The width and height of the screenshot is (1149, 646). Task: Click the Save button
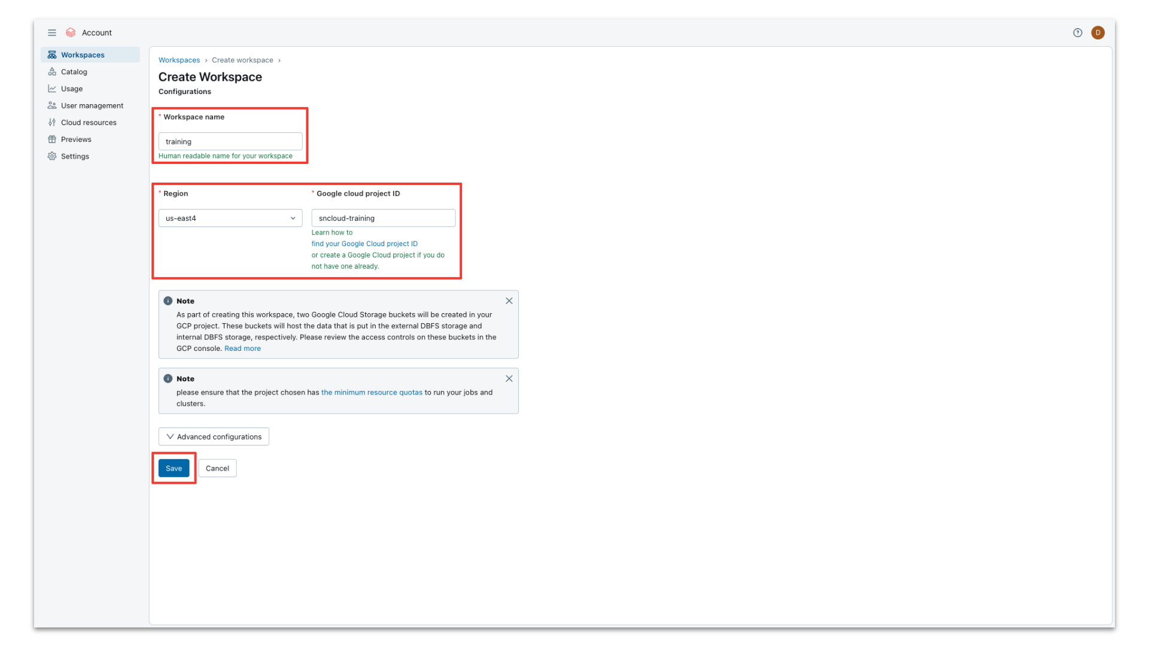pyautogui.click(x=174, y=468)
